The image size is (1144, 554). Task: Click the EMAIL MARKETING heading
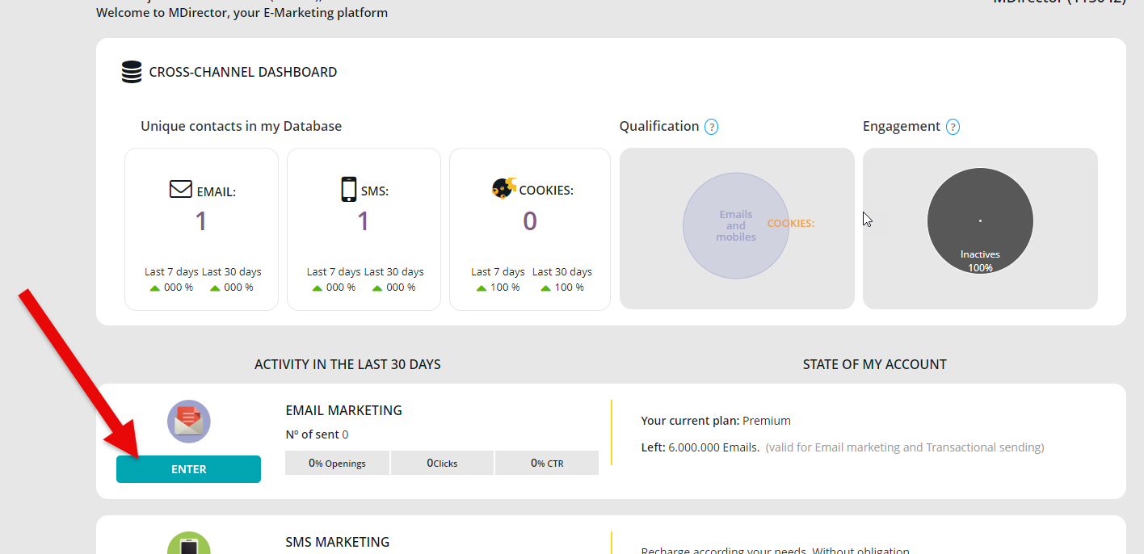pyautogui.click(x=343, y=410)
